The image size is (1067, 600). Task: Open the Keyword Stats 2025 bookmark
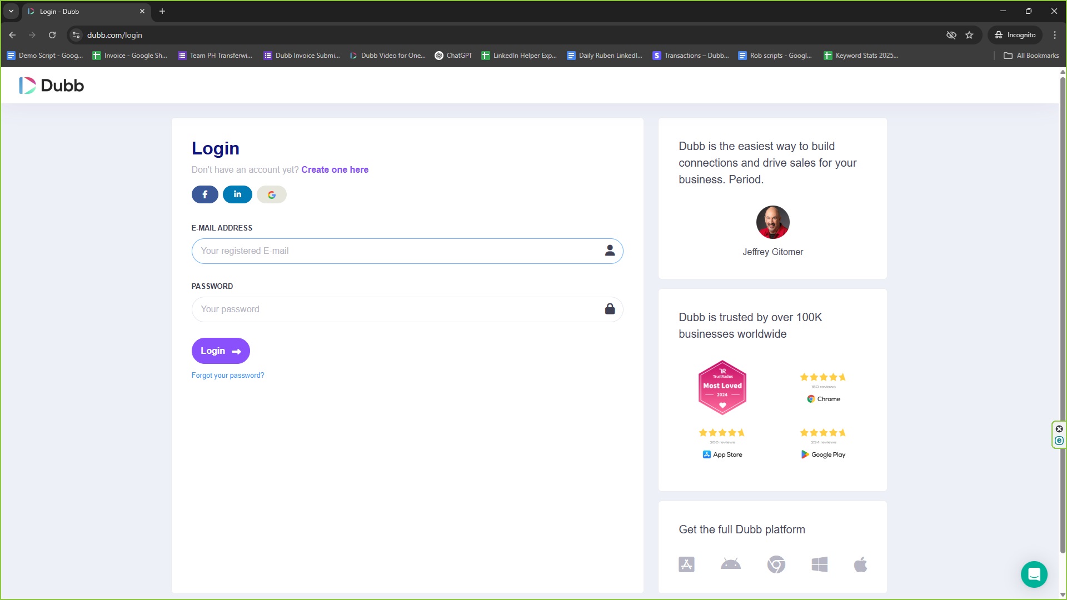coord(861,56)
